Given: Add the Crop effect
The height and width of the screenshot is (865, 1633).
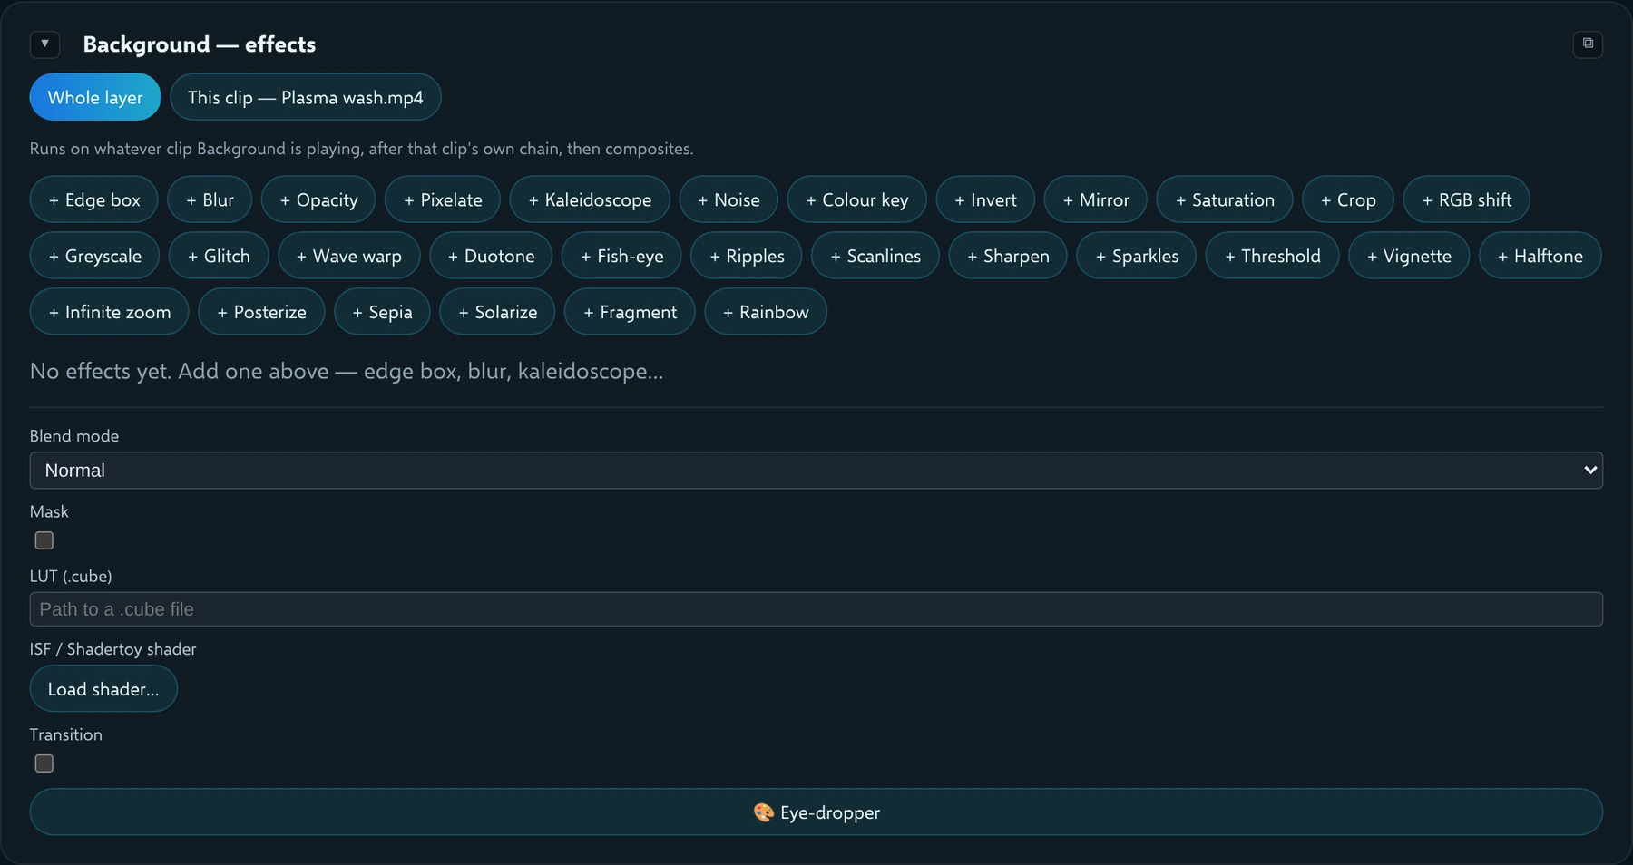Looking at the screenshot, I should (x=1348, y=199).
